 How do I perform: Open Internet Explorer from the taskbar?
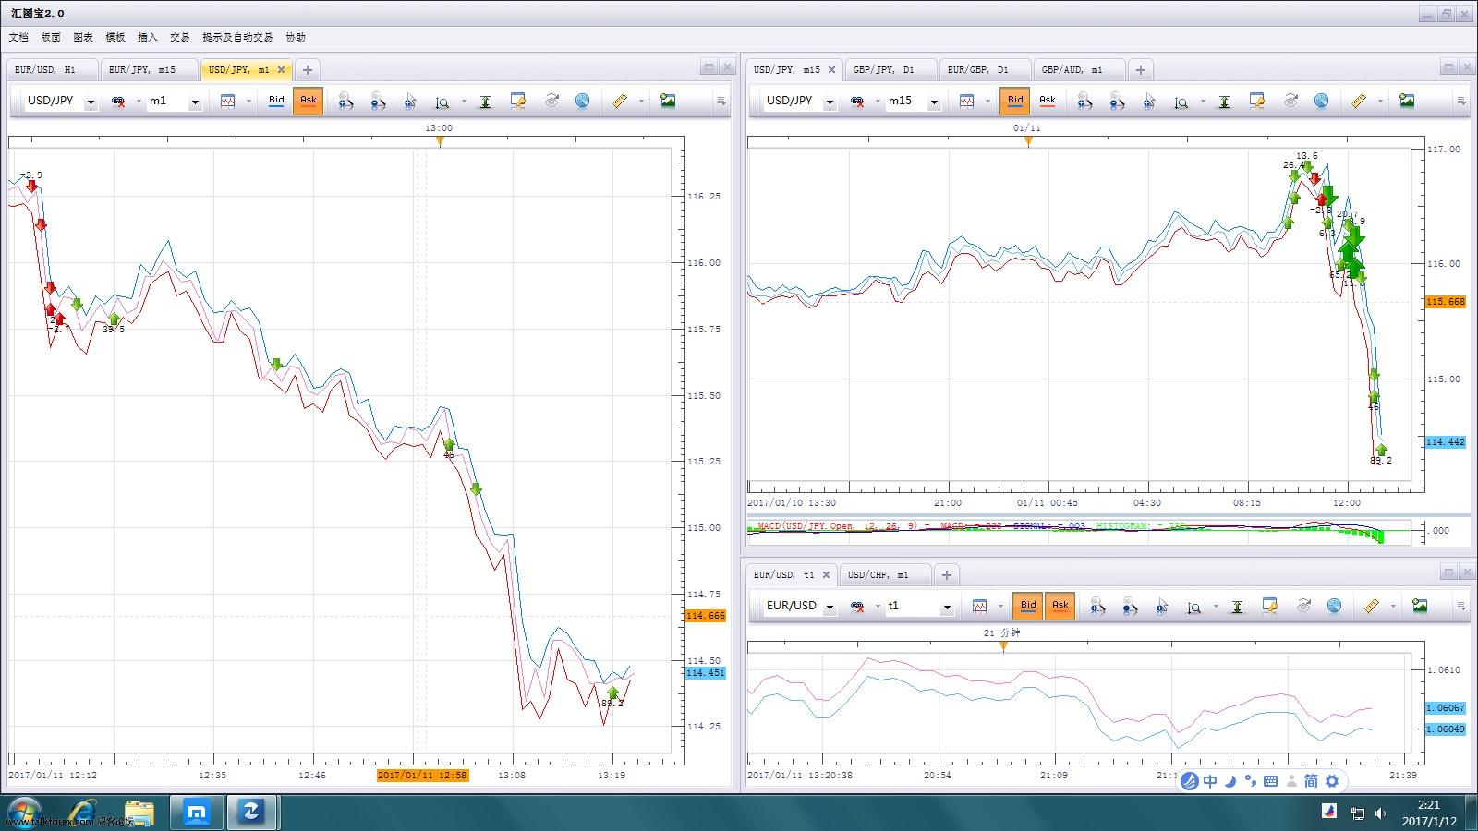coord(81,812)
